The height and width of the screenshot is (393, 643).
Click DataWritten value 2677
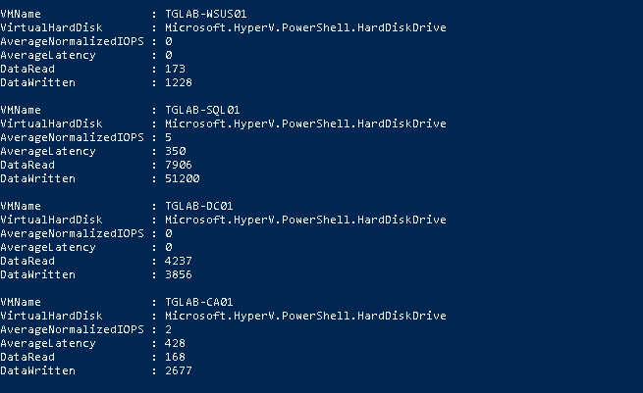coord(179,370)
